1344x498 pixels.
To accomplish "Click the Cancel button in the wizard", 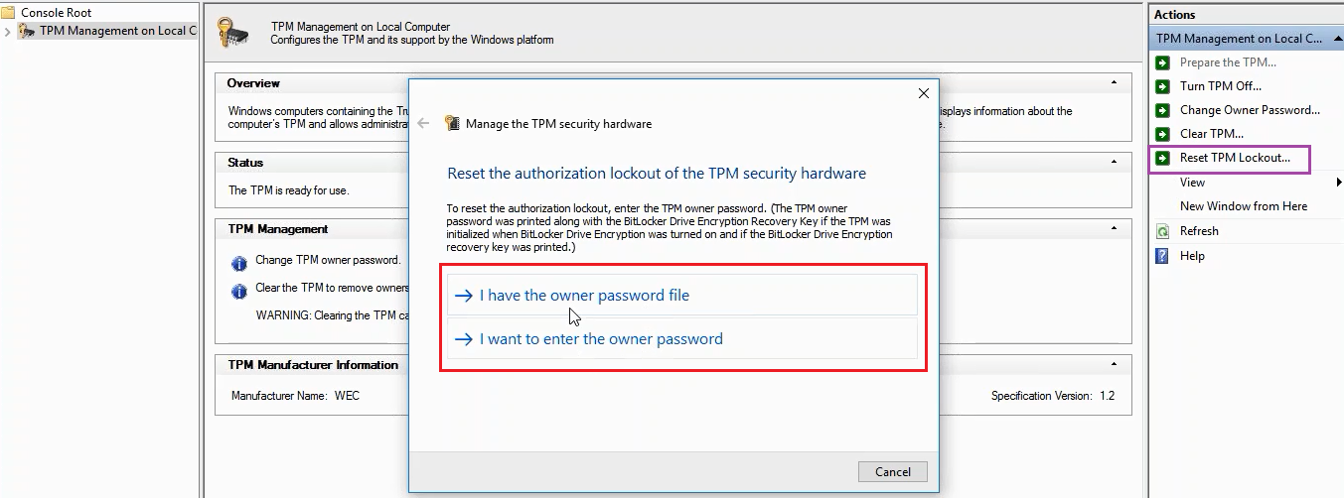I will pyautogui.click(x=892, y=471).
